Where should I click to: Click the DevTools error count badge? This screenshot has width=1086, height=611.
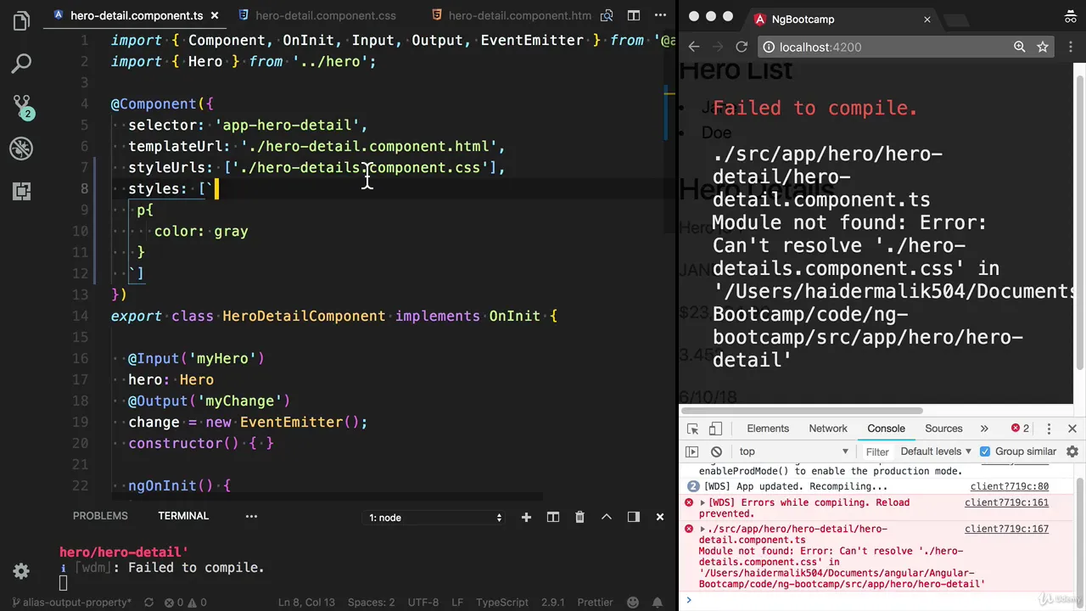(x=1020, y=429)
